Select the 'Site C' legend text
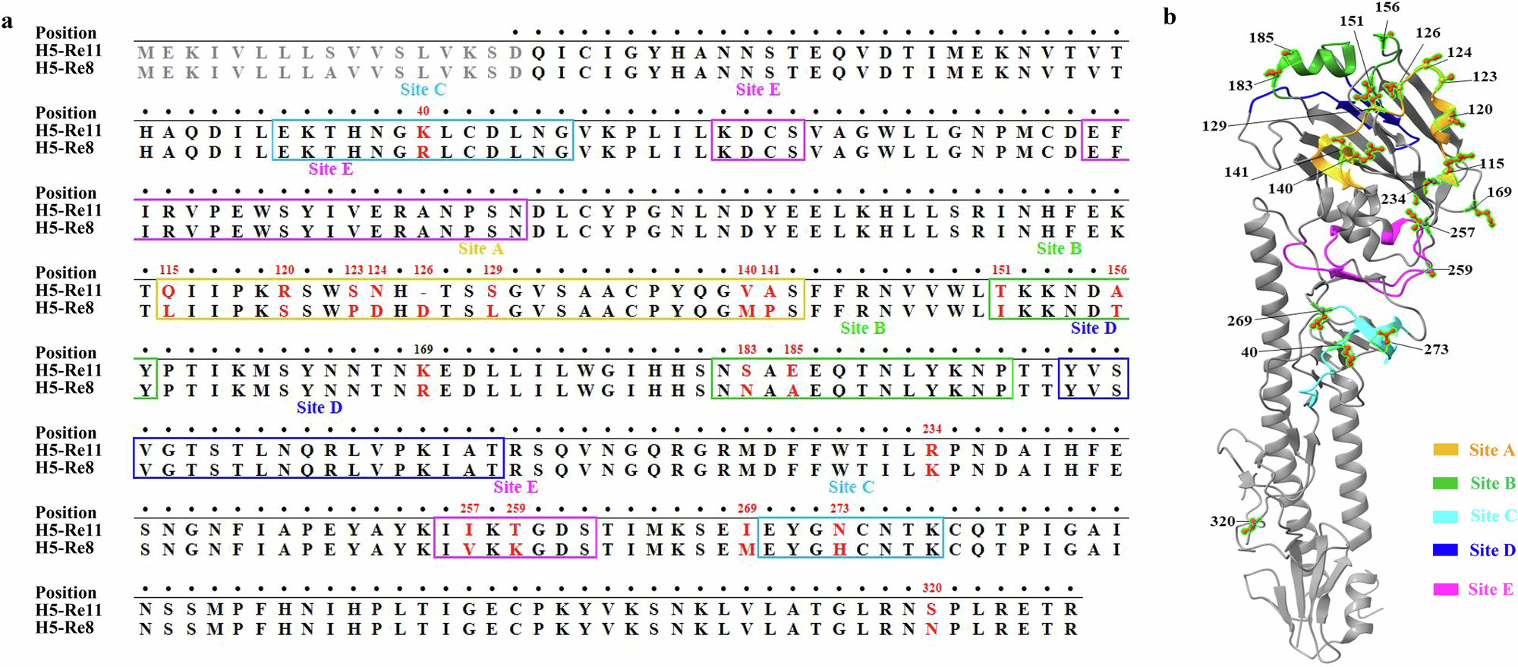Viewport: 1518px width, 667px height. point(1493,516)
